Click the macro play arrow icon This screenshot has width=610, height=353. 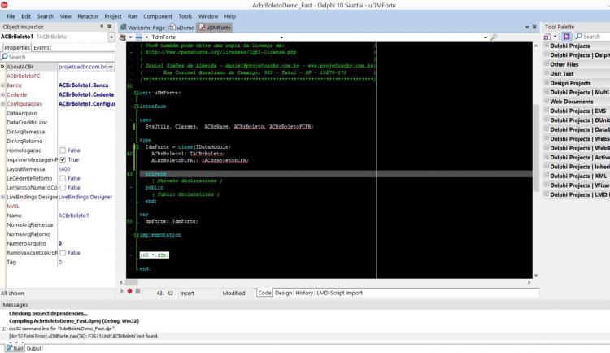coord(122,290)
